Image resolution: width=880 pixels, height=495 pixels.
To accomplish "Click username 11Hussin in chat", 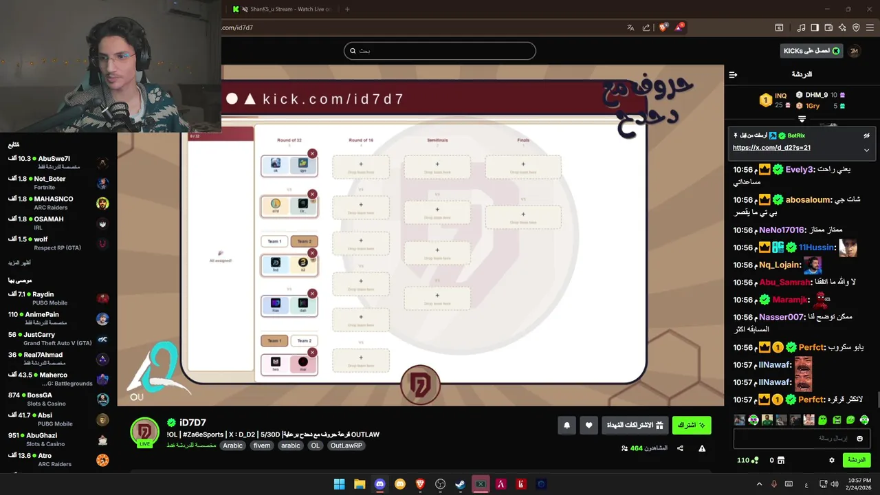I will click(x=816, y=247).
